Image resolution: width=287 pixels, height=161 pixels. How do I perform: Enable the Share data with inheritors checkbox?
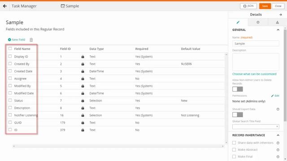[234, 143]
